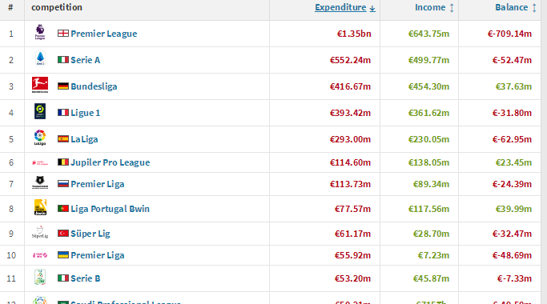The width and height of the screenshot is (547, 304).
Task: Click the Turkey flag beside Süper Lig
Action: pyautogui.click(x=63, y=234)
